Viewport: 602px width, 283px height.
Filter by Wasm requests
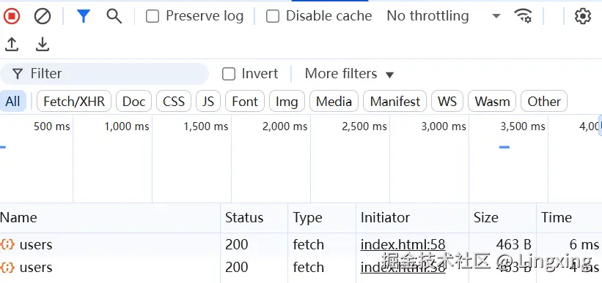coord(492,102)
